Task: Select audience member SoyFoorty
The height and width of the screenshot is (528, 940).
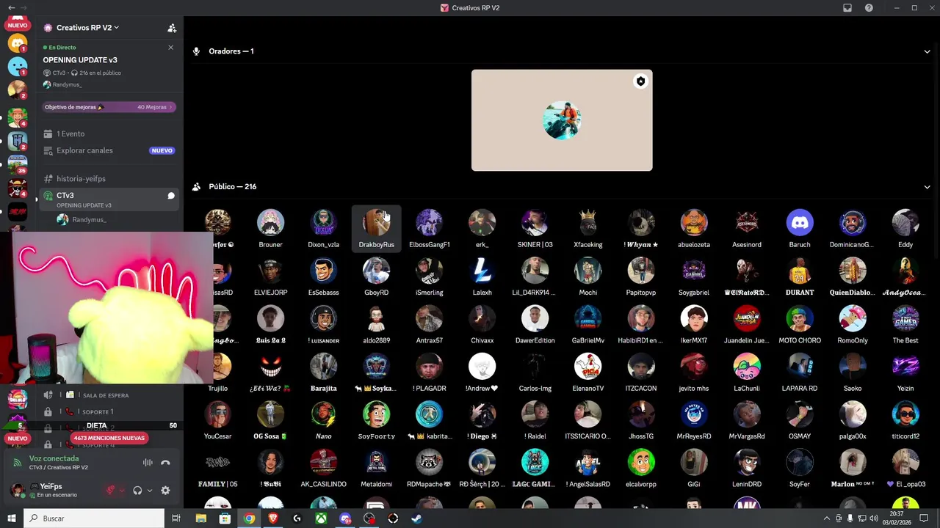Action: click(376, 420)
